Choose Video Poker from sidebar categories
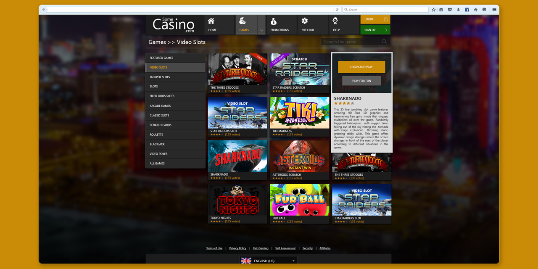The image size is (538, 269). (x=175, y=154)
